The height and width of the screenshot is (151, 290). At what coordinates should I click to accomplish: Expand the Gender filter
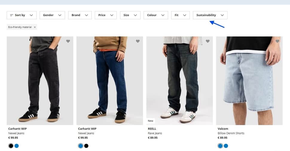point(52,15)
